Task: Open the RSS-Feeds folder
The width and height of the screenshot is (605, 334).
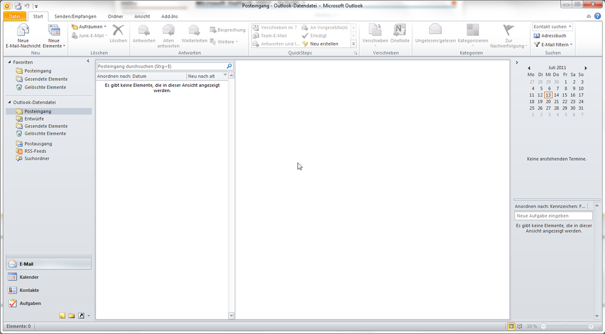Action: click(35, 151)
